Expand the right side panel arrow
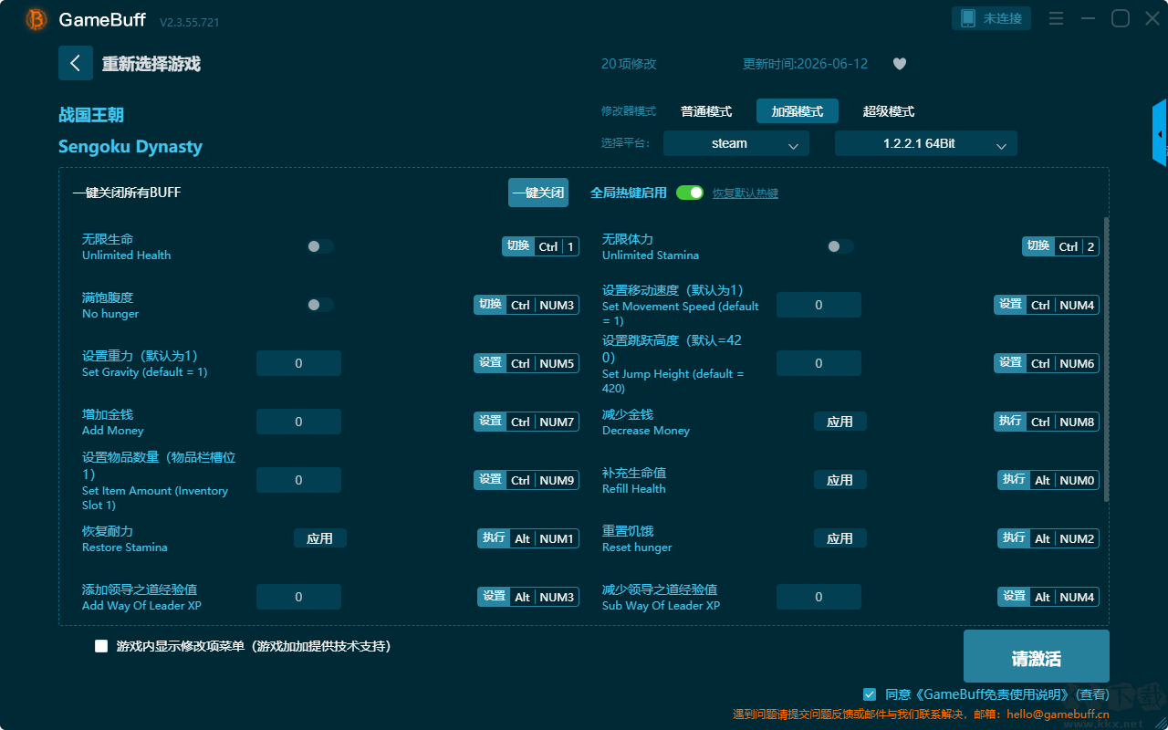The image size is (1168, 730). pyautogui.click(x=1160, y=133)
